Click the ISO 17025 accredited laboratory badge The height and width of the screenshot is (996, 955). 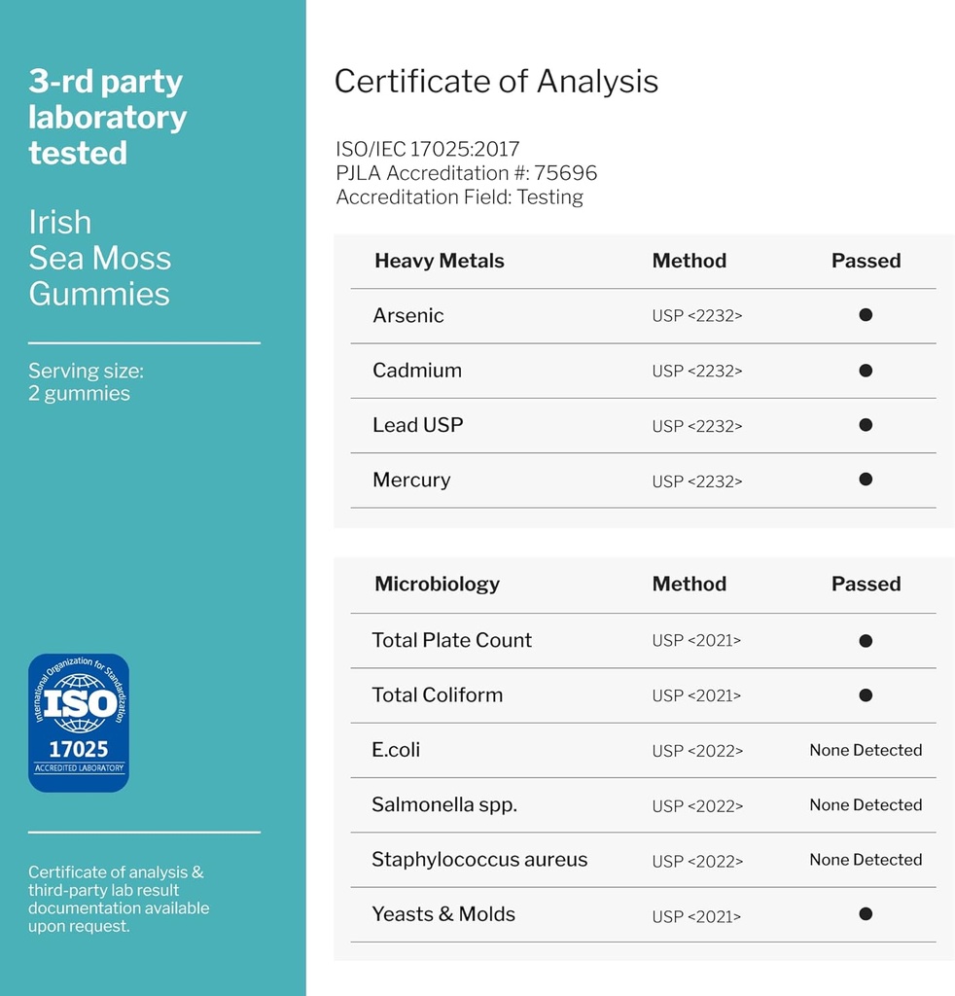pyautogui.click(x=78, y=722)
